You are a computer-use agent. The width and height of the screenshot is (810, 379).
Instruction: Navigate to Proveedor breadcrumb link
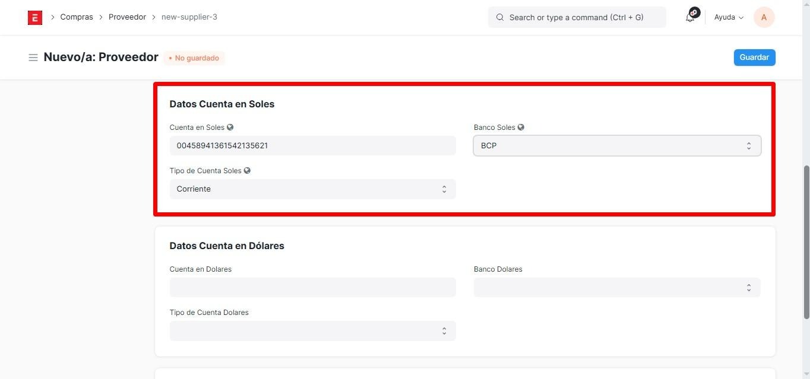coord(127,17)
